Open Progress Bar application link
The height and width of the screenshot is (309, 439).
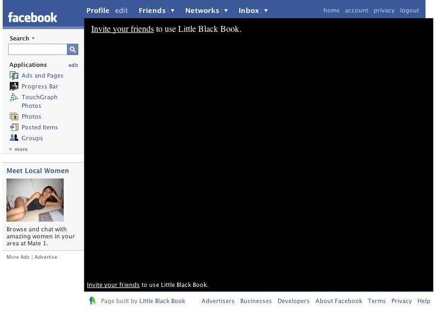pos(40,86)
